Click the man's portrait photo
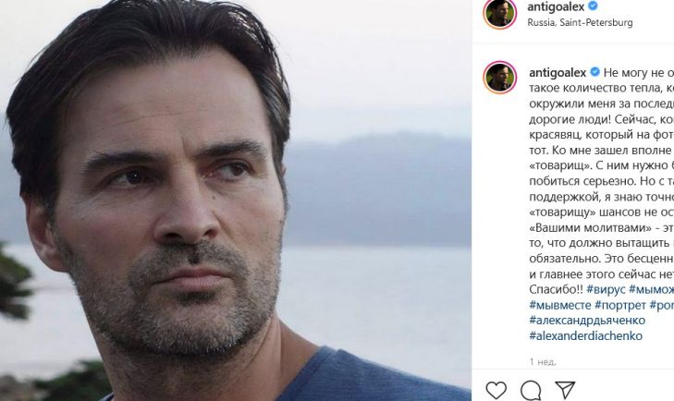The image size is (674, 401). (x=236, y=200)
